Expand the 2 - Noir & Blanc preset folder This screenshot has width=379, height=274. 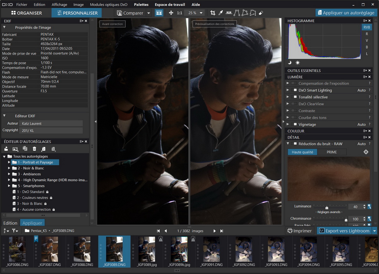(x=9, y=168)
